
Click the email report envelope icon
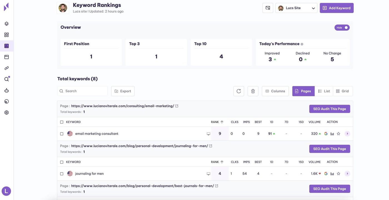click(x=268, y=8)
